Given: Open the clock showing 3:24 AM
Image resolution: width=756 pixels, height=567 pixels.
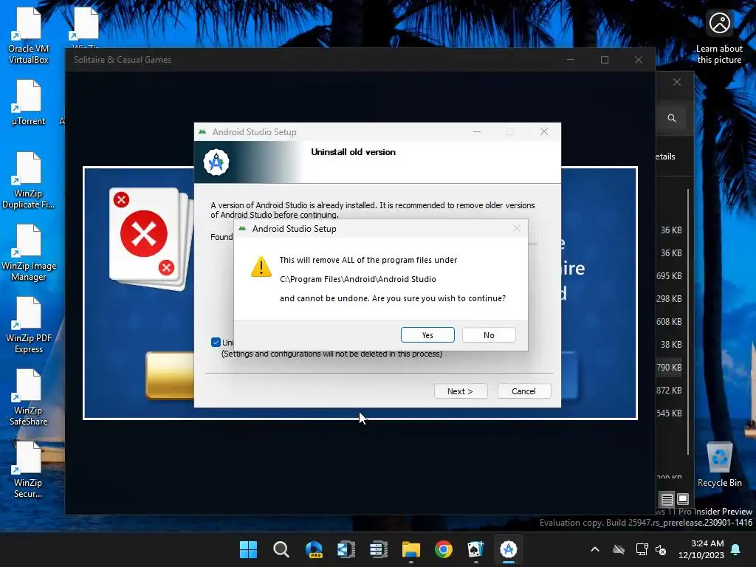Looking at the screenshot, I should 701,549.
